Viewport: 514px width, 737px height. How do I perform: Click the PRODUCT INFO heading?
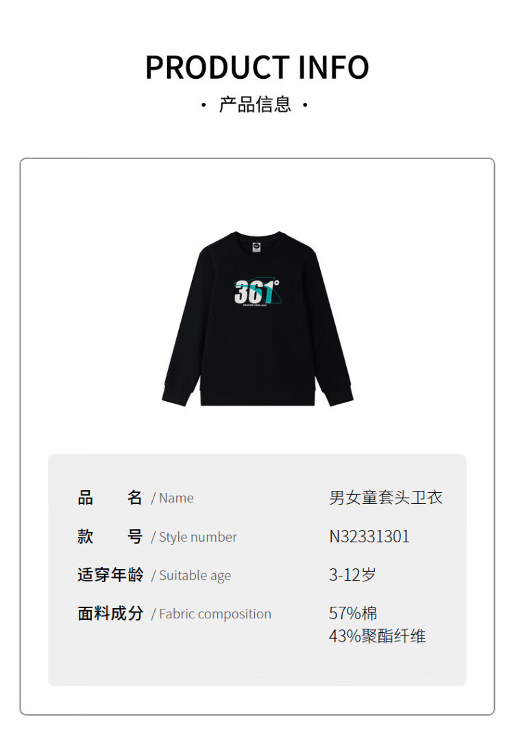(257, 67)
